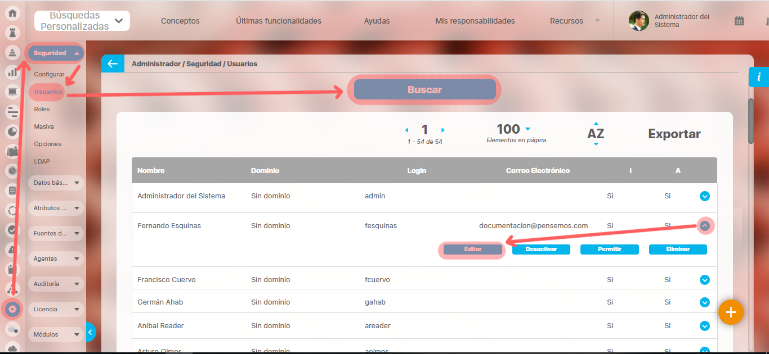This screenshot has height=354, width=769.
Task: Click the orange plus add button
Action: [731, 312]
